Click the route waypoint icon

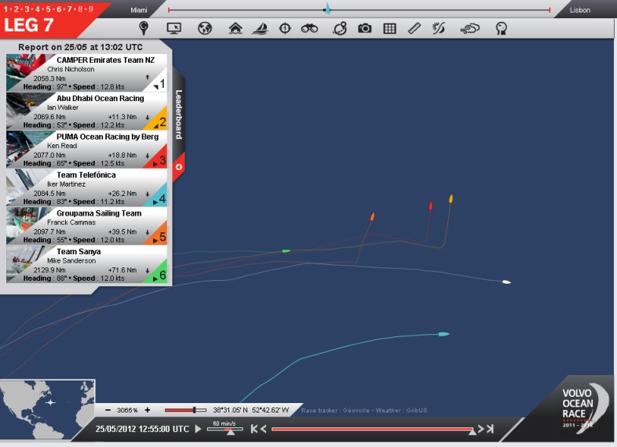pyautogui.click(x=340, y=28)
